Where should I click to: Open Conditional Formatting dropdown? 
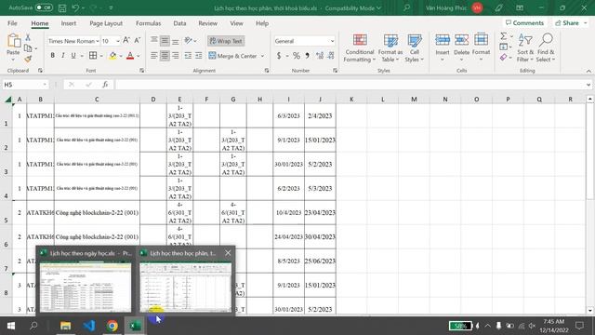click(360, 48)
